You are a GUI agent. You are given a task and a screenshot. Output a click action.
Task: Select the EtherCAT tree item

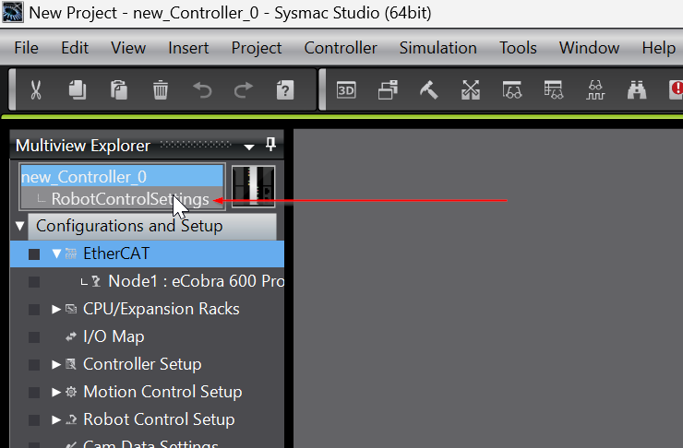[147, 253]
